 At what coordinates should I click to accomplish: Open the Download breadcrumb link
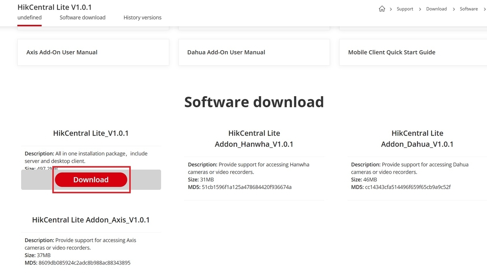436,9
